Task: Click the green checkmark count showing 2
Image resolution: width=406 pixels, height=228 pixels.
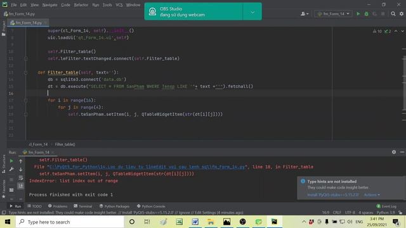Action: [388, 31]
